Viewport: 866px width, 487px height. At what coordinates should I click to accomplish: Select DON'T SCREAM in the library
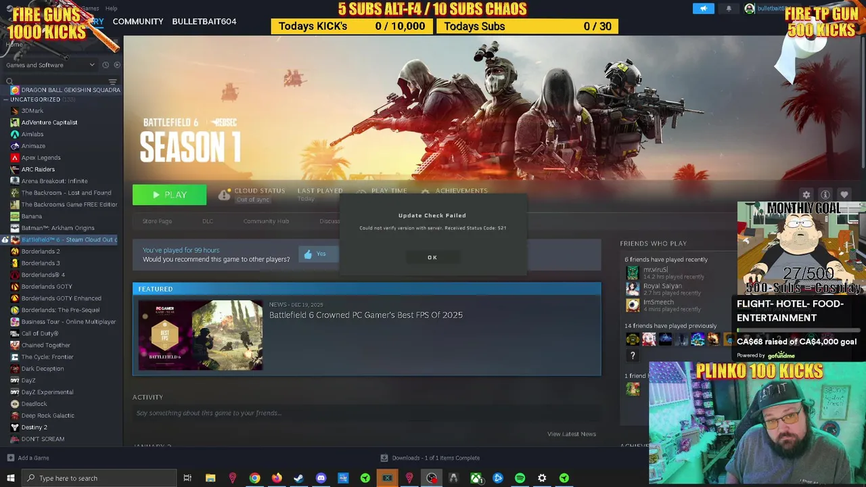tap(43, 439)
